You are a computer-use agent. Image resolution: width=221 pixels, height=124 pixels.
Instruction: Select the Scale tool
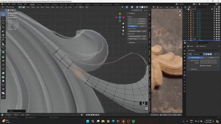coord(3,31)
